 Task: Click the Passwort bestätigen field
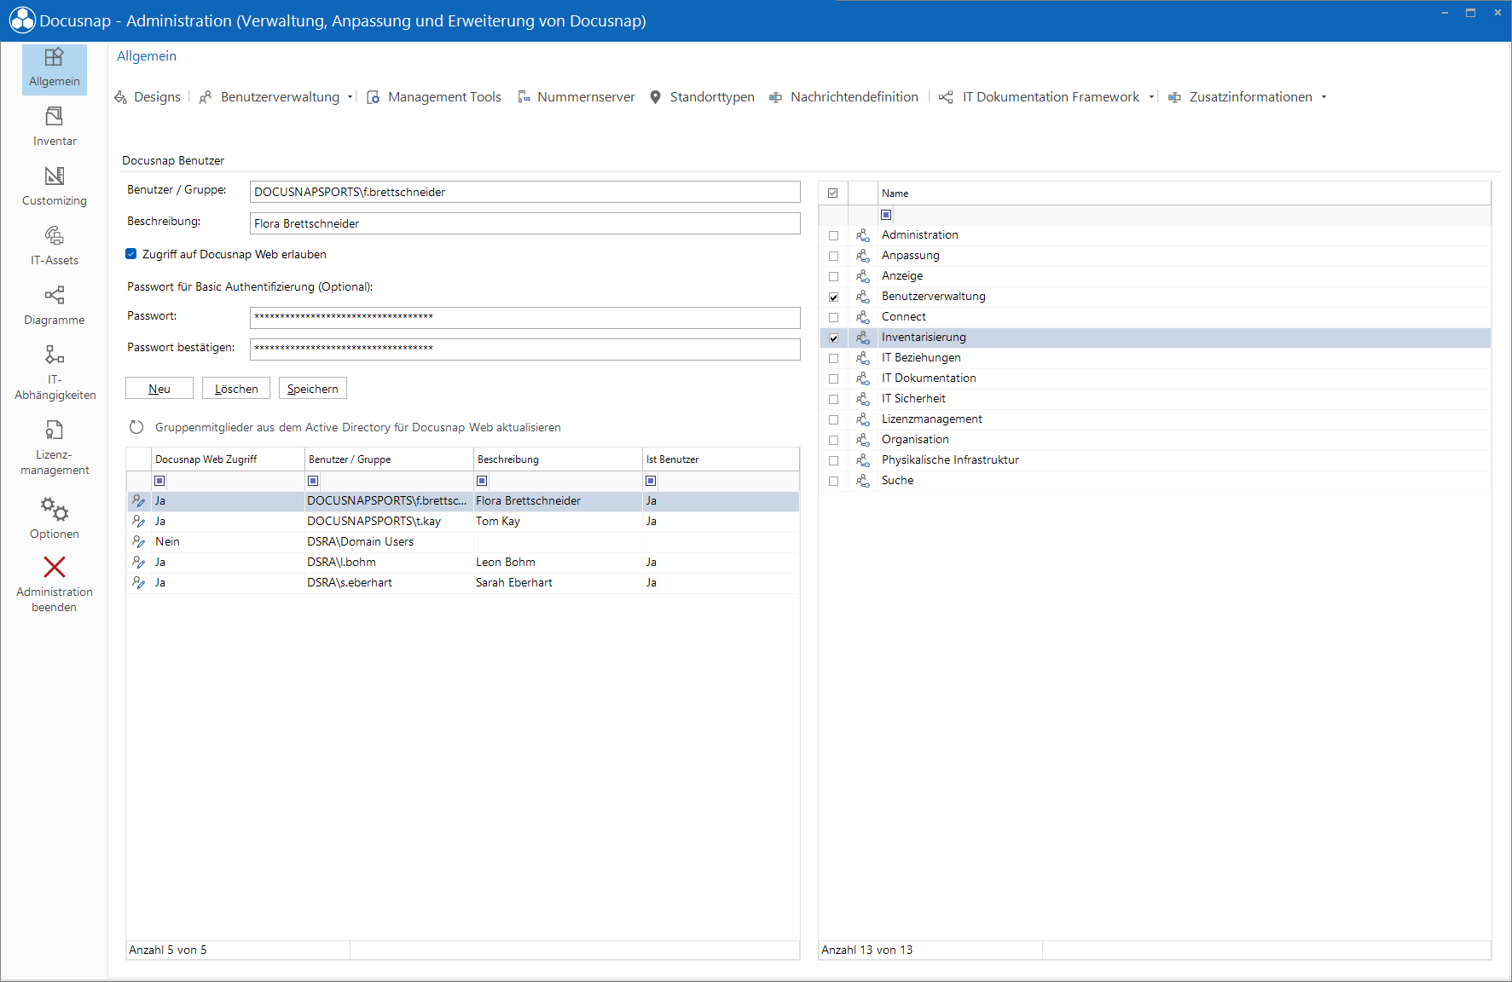point(525,349)
